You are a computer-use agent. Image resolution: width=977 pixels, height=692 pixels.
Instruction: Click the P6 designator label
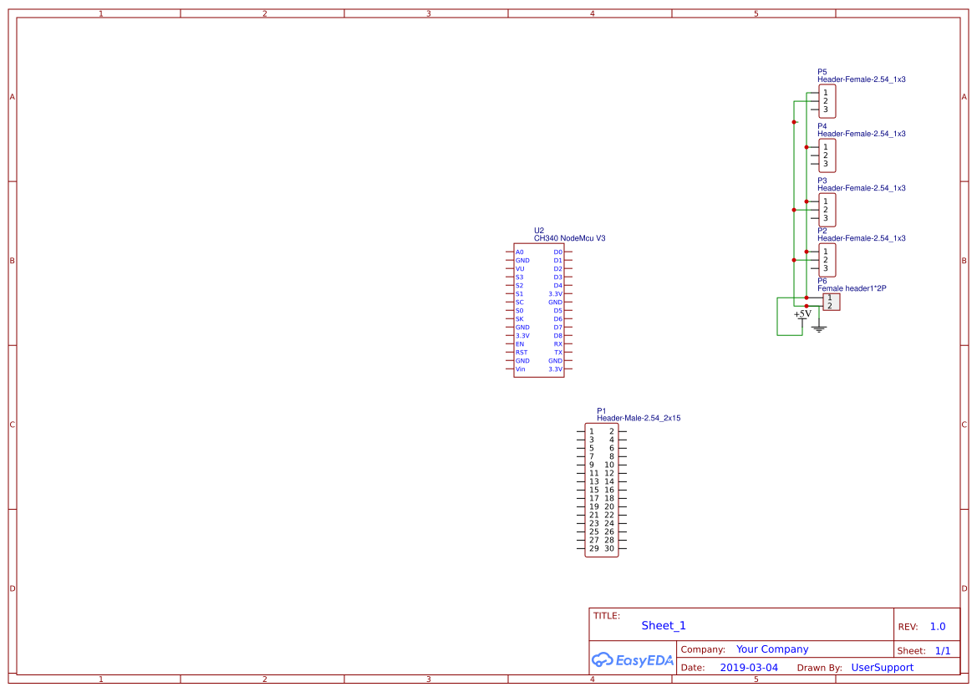tap(822, 281)
